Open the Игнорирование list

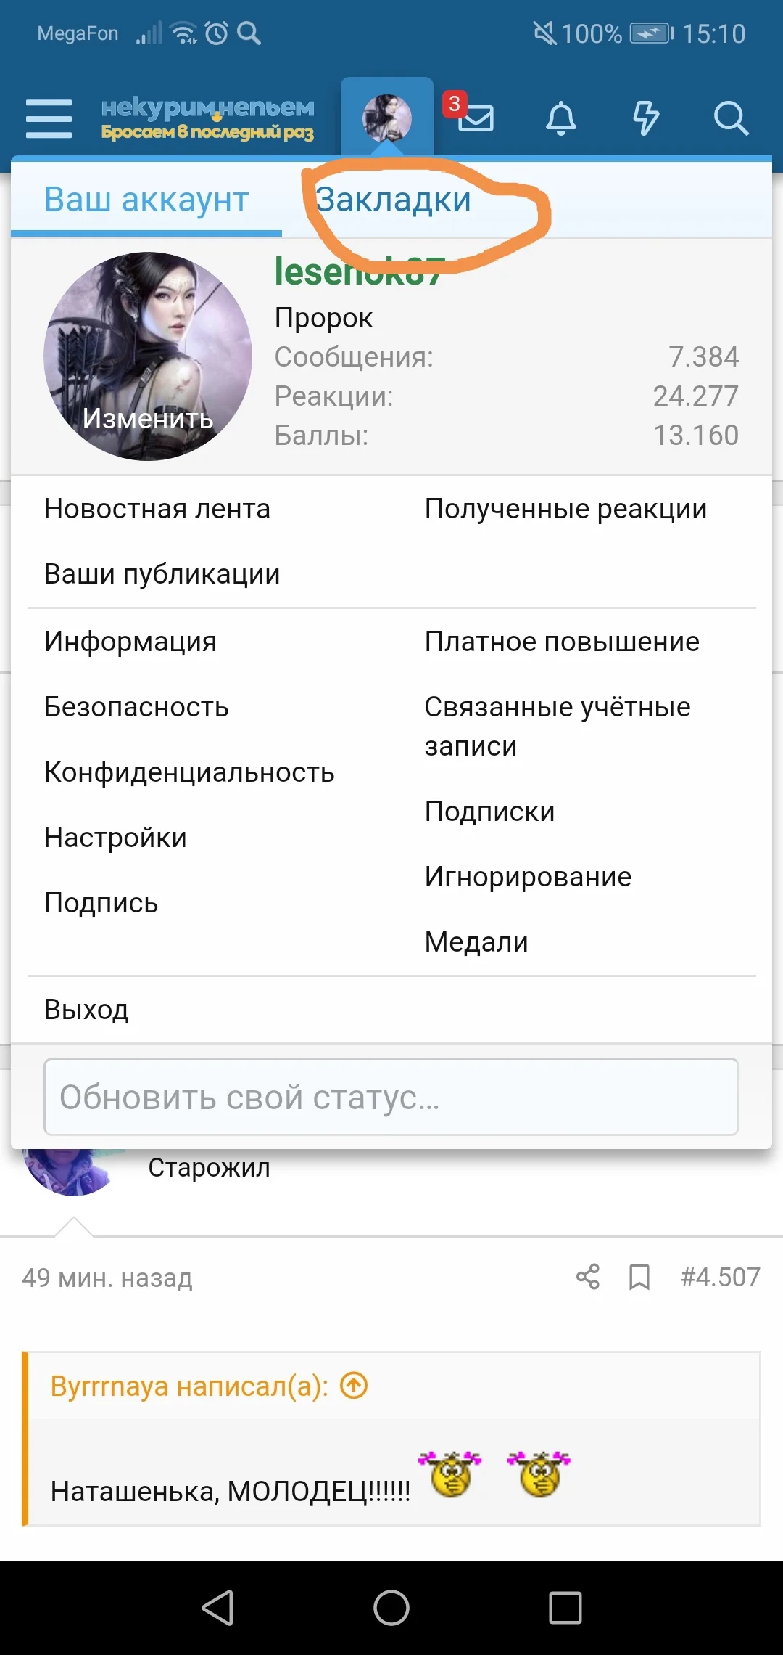tap(528, 877)
